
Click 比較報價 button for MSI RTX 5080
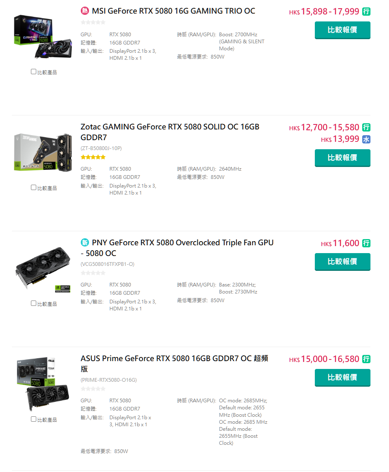coord(342,30)
